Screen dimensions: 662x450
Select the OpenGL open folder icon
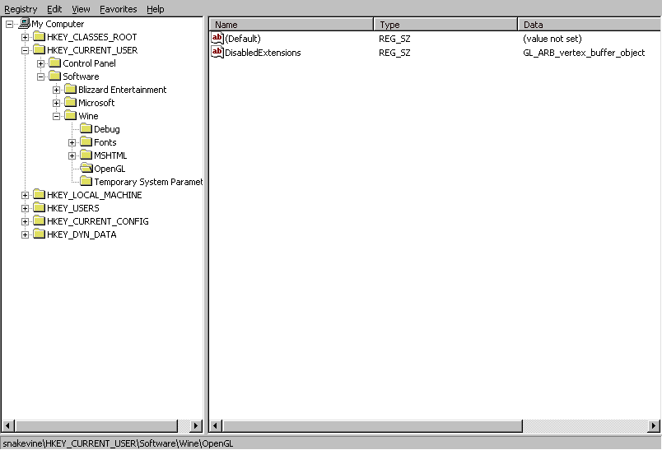click(x=86, y=169)
